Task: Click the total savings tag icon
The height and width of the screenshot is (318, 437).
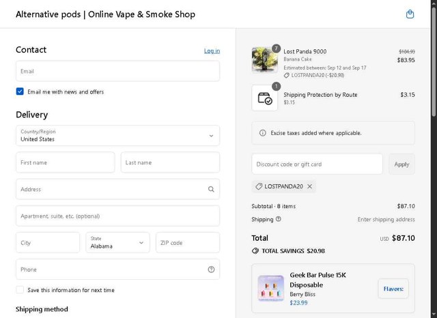Action: 255,251
